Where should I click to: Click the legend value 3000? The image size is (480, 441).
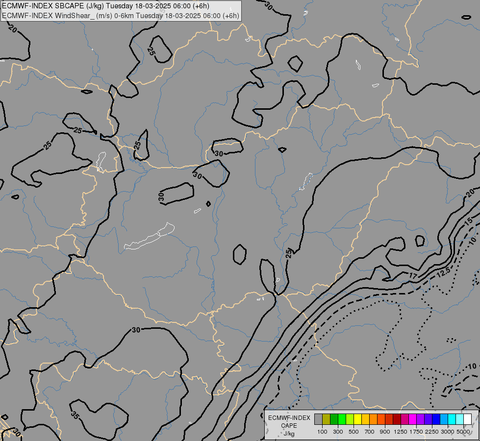pyautogui.click(x=448, y=432)
